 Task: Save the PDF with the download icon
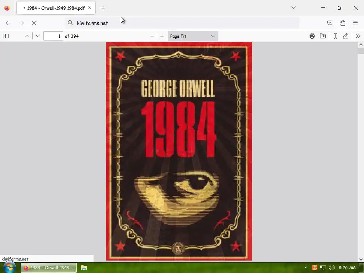(323, 36)
